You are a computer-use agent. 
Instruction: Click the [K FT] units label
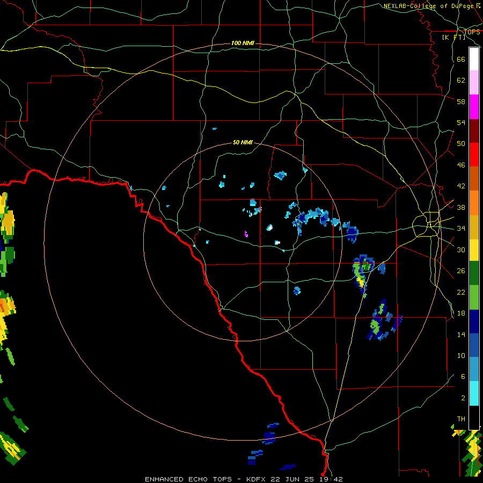(x=453, y=37)
